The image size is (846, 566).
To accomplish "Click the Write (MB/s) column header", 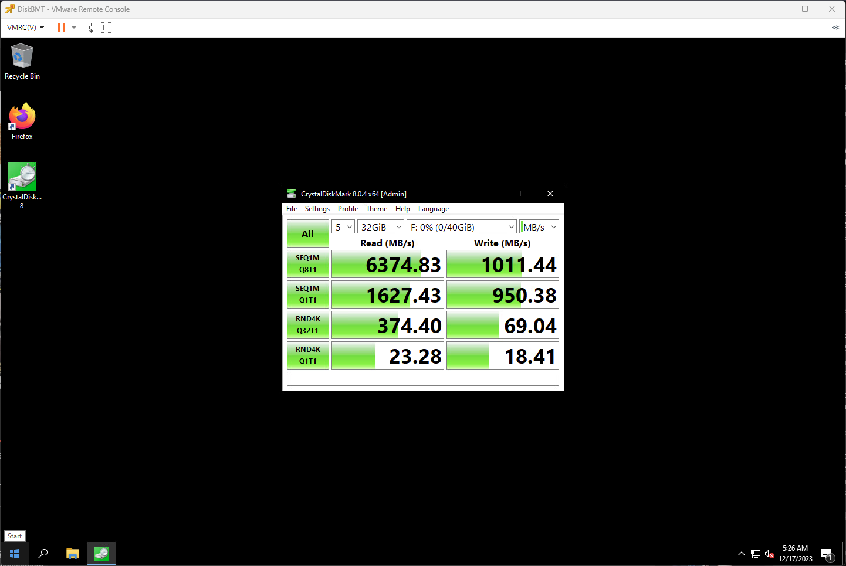I will click(502, 243).
